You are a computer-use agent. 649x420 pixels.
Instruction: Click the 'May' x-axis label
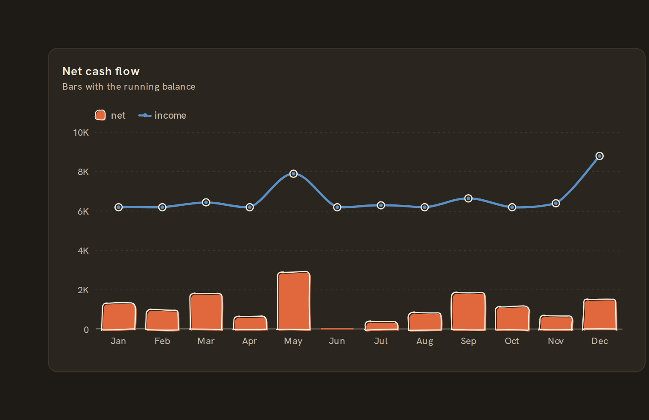293,341
